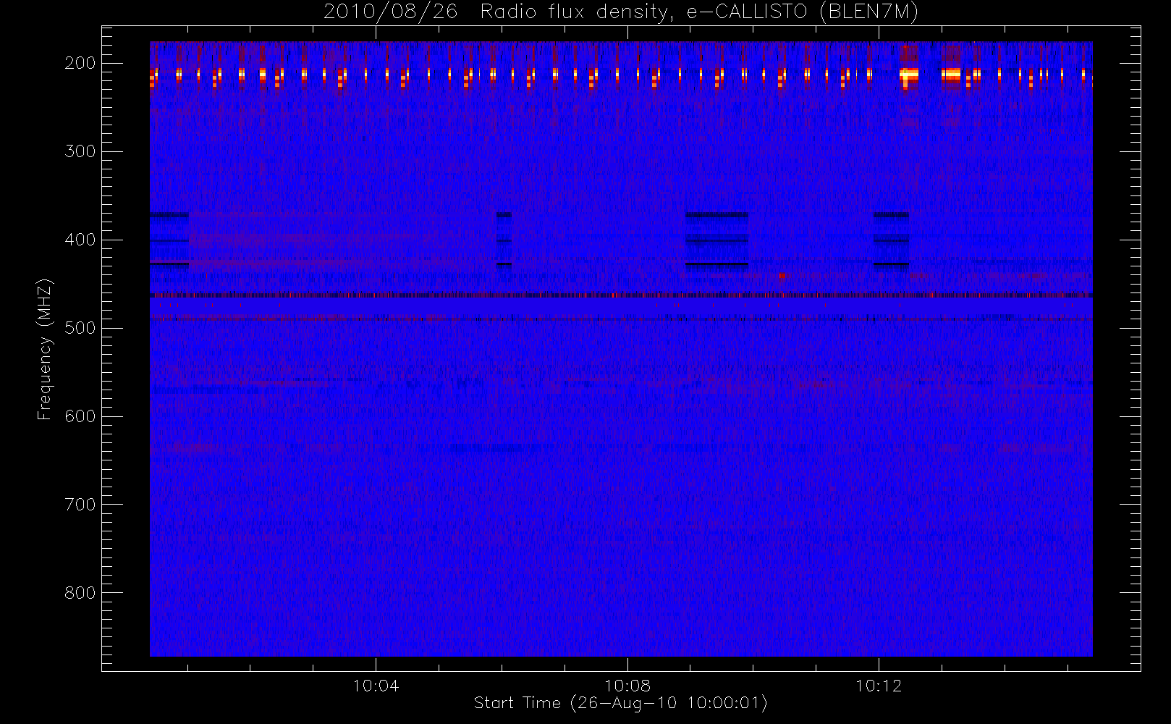Click the 10:04 time tick label
The height and width of the screenshot is (724, 1171).
376,686
